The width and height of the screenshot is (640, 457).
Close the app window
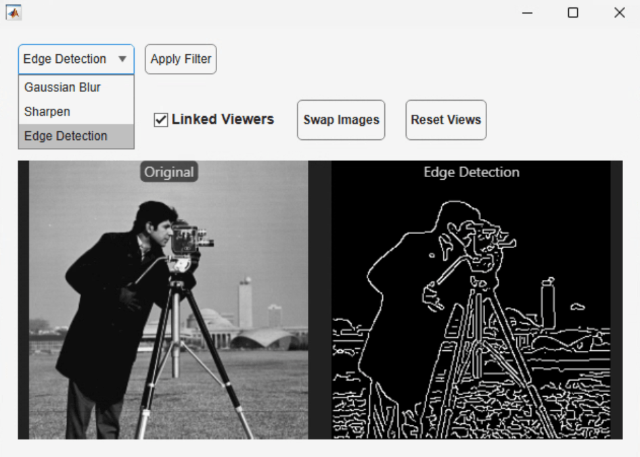(x=620, y=13)
